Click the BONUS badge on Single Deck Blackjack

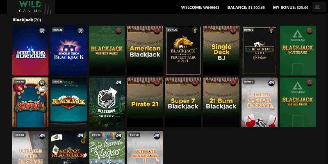pyautogui.click(x=58, y=30)
